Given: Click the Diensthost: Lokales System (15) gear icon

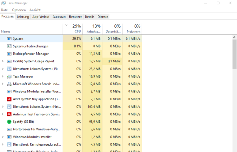Looking at the screenshot, I should point(9,69).
